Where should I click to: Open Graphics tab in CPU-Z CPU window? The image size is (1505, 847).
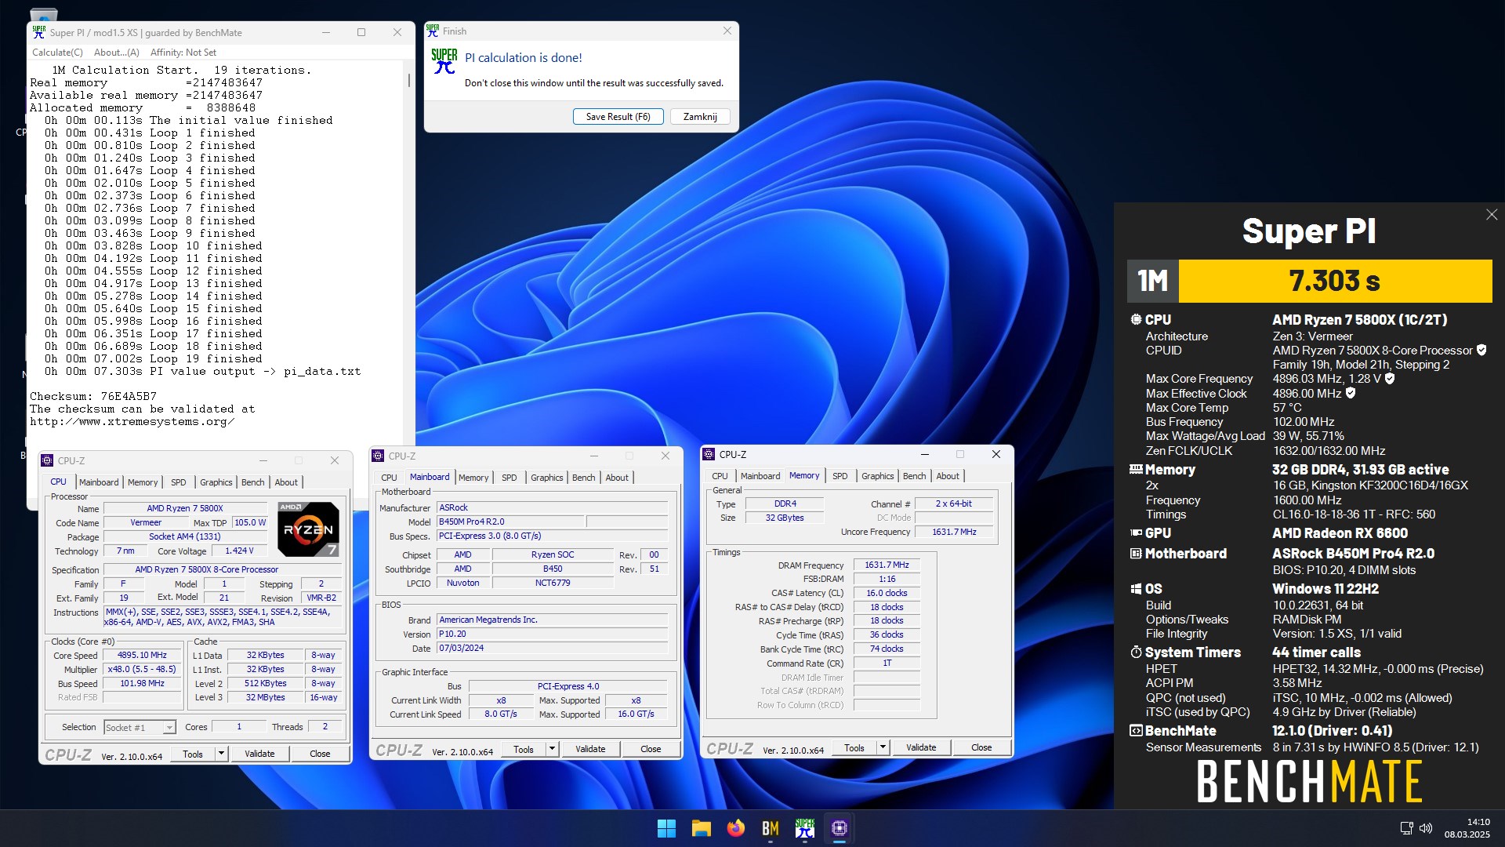pos(216,482)
